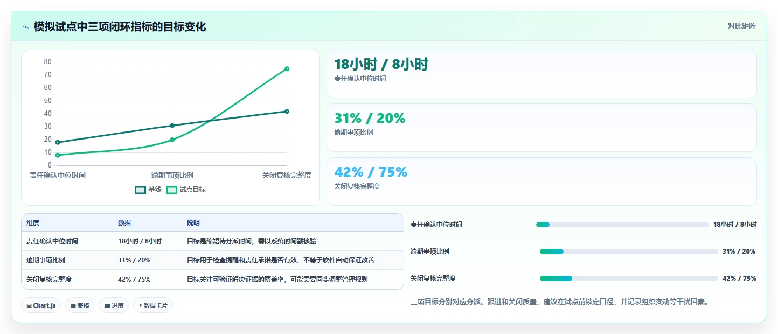Click the description starting 目标关注可验证
The height and width of the screenshot is (334, 778).
point(277,280)
